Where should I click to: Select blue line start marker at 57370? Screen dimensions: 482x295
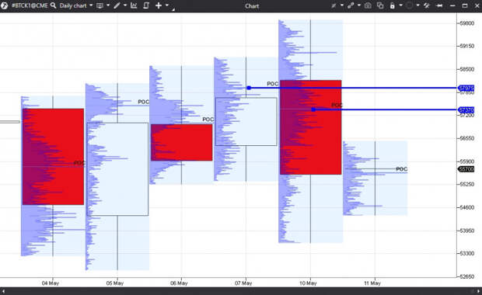coord(313,109)
